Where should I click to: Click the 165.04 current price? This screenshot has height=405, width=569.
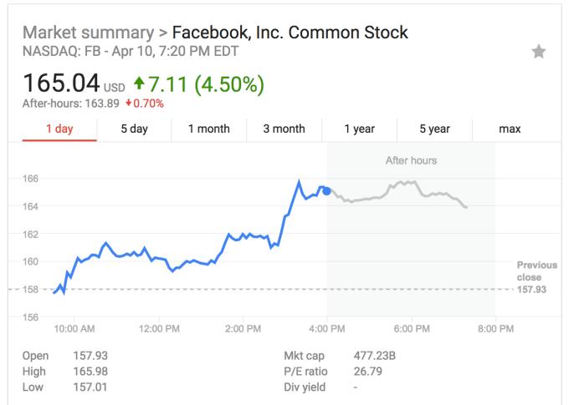coord(55,84)
